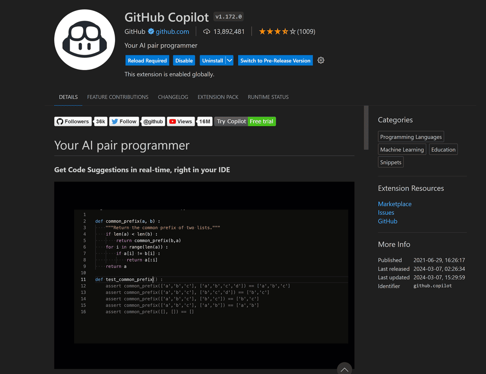Screen dimensions: 486x374
Task: Click the Reload Required button
Action: coord(147,60)
